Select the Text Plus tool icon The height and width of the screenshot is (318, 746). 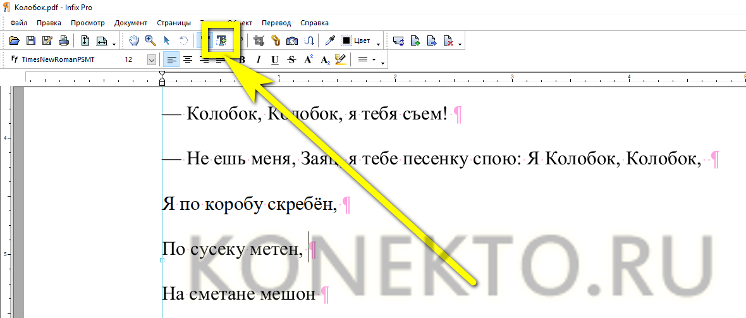[221, 40]
